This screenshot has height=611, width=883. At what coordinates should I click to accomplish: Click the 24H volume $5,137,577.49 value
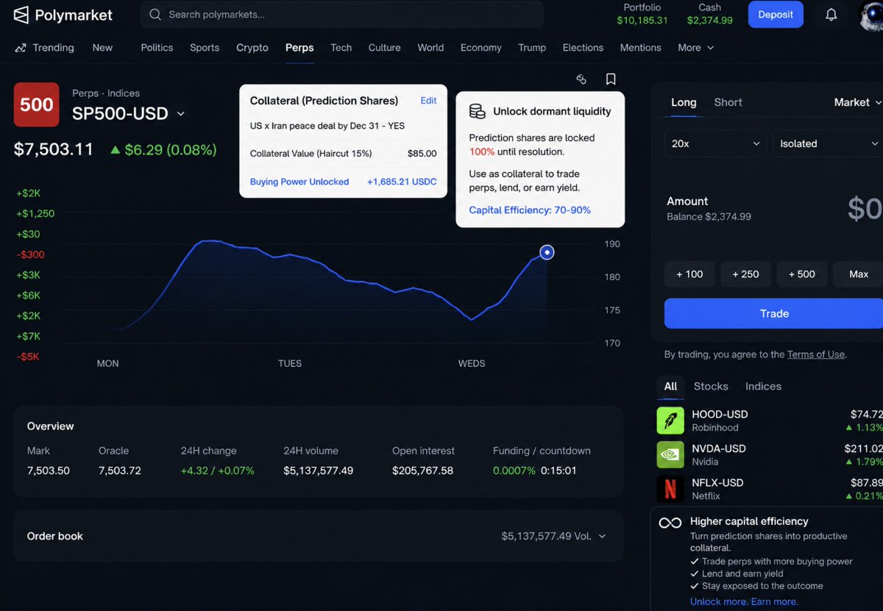[x=318, y=471]
